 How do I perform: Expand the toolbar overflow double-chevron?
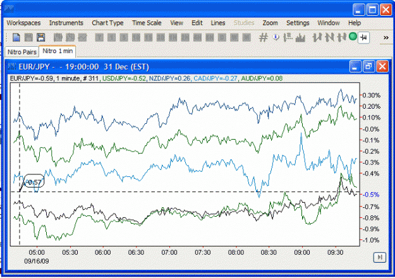(x=386, y=37)
